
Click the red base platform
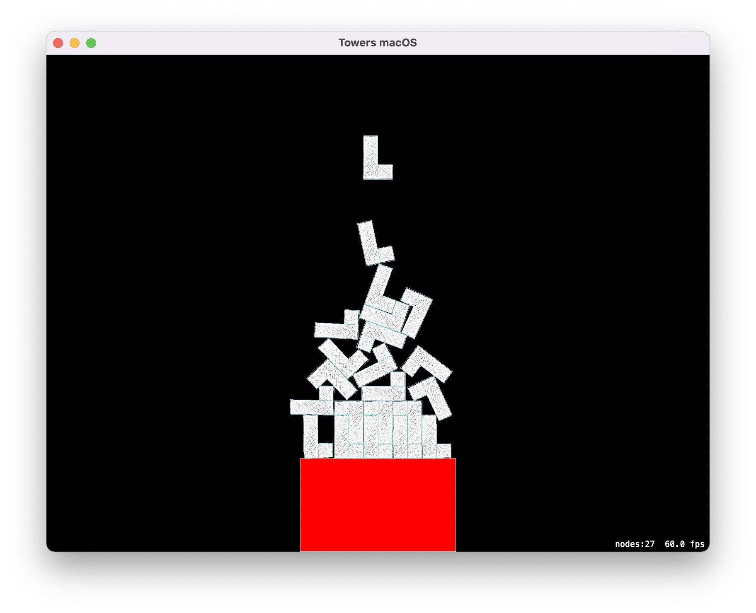click(378, 504)
